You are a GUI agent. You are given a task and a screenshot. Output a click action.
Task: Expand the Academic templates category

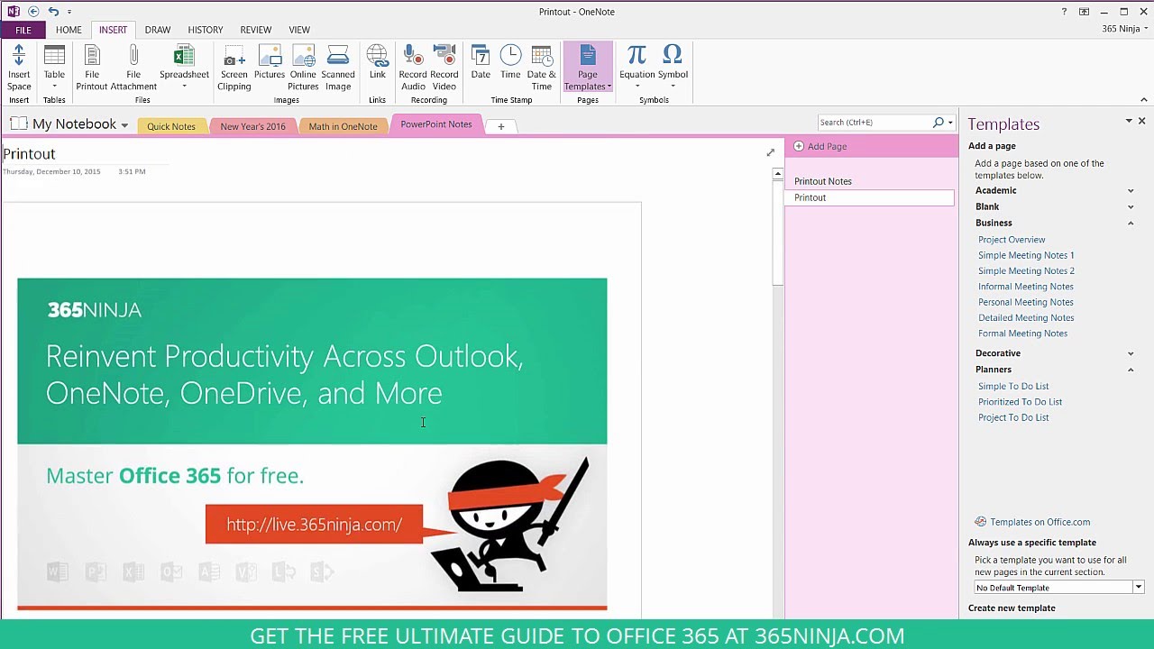point(1131,191)
